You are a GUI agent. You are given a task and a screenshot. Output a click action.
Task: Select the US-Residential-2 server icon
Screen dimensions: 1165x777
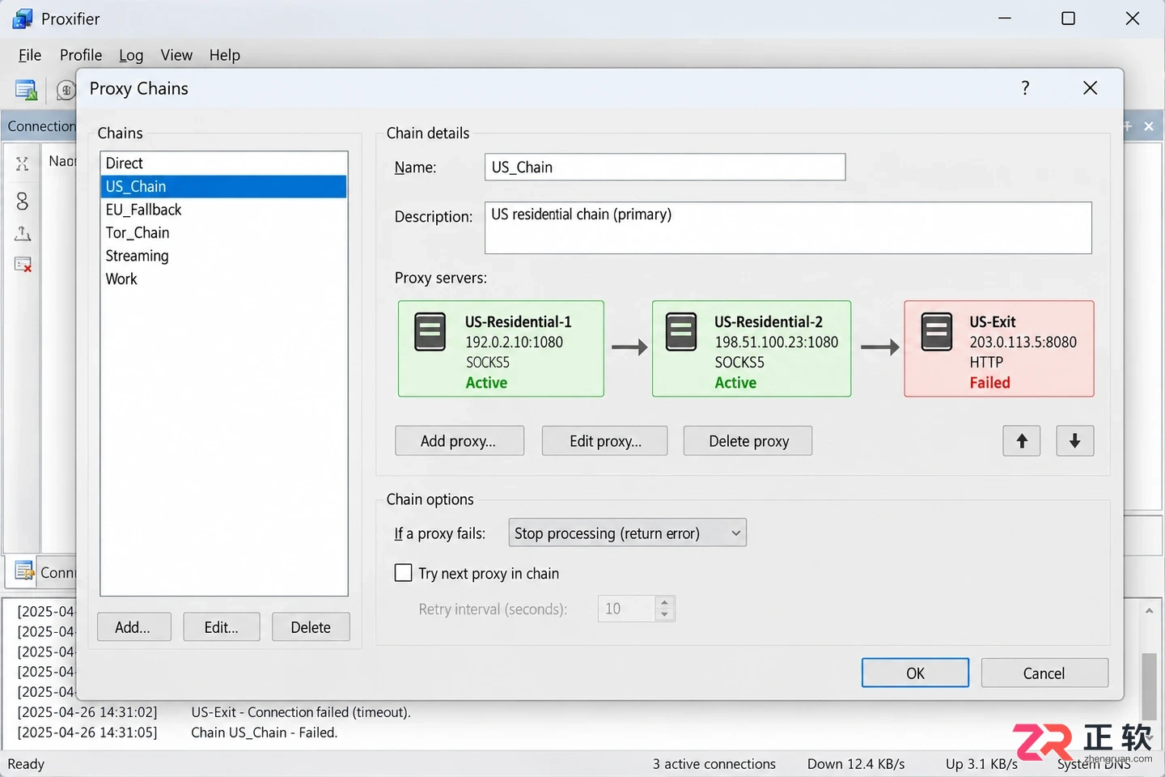[681, 331]
